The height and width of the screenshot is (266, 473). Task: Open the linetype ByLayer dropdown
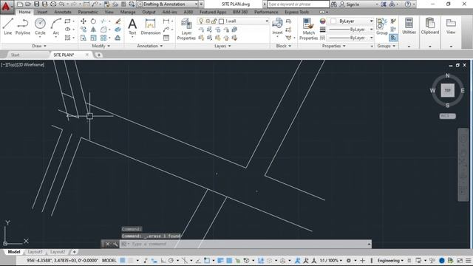pos(350,38)
